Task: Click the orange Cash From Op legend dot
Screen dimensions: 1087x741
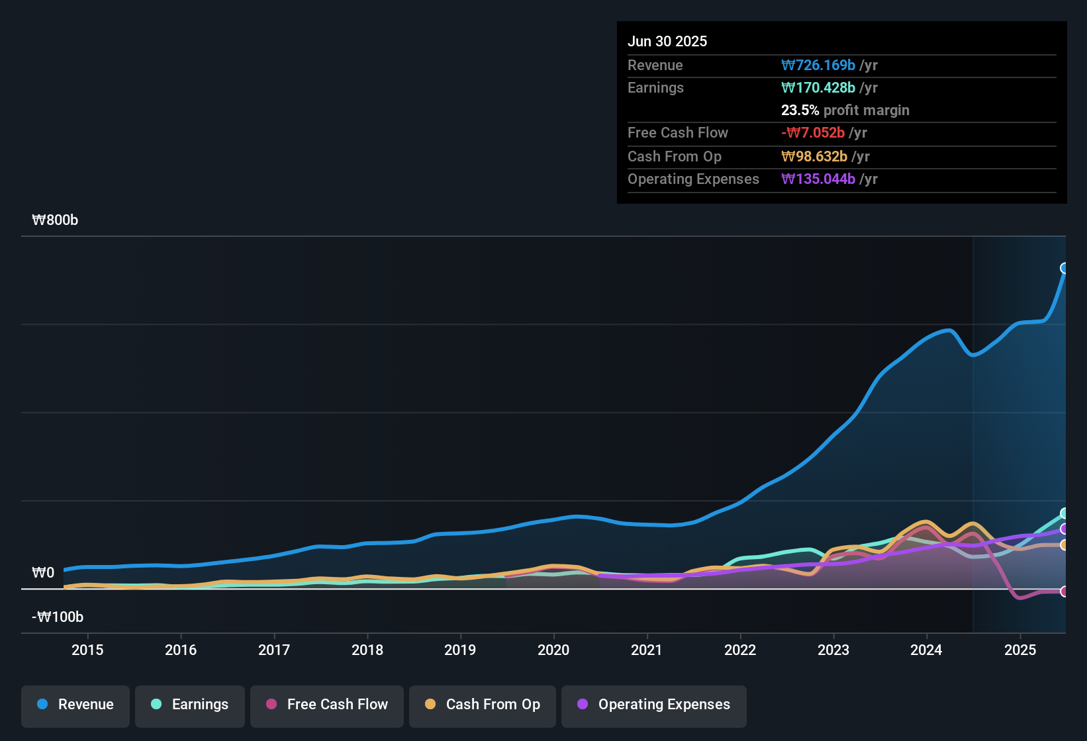Action: pos(430,705)
